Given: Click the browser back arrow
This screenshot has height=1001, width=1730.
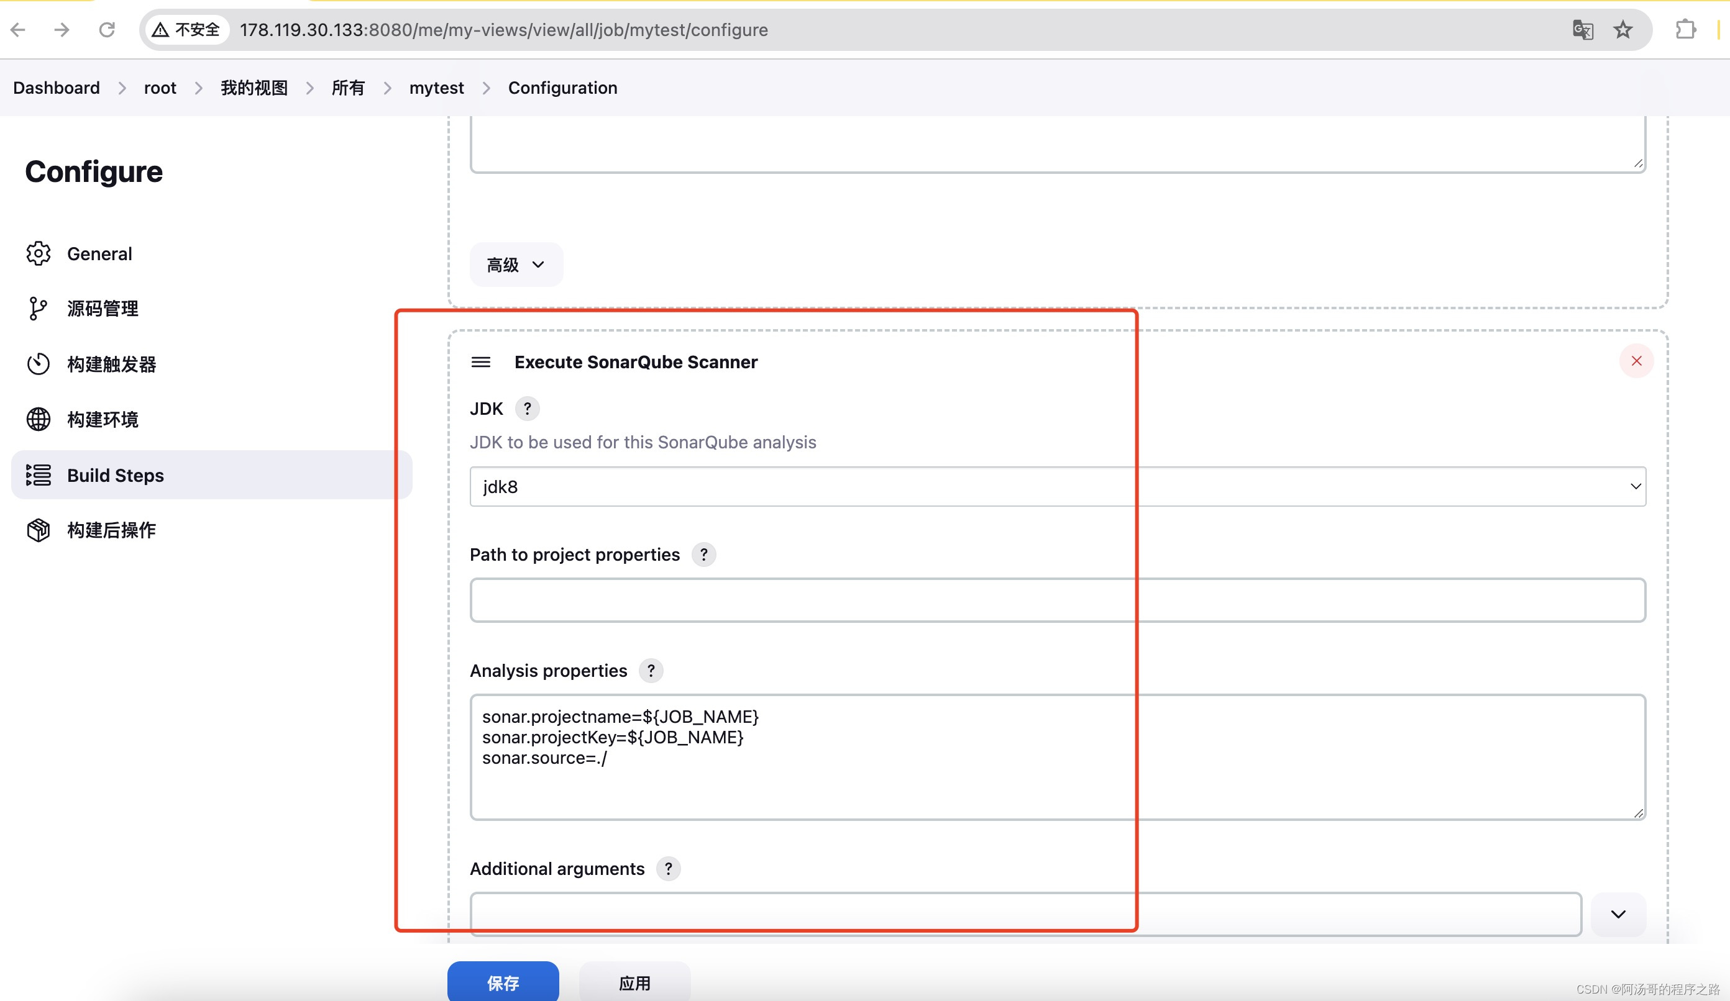Looking at the screenshot, I should point(19,30).
